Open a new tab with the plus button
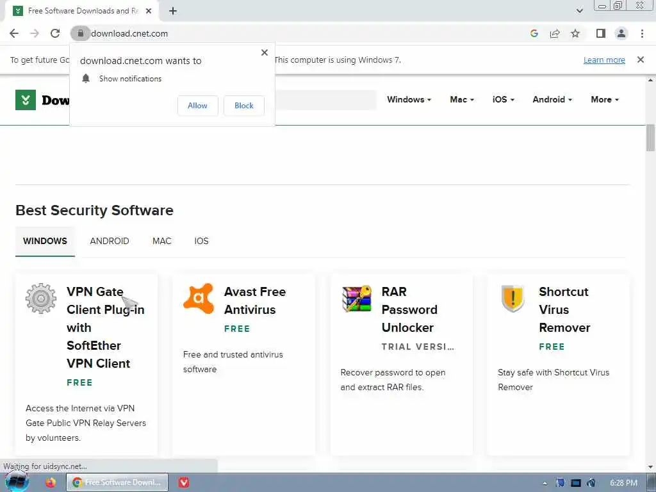The width and height of the screenshot is (656, 492). pyautogui.click(x=173, y=12)
